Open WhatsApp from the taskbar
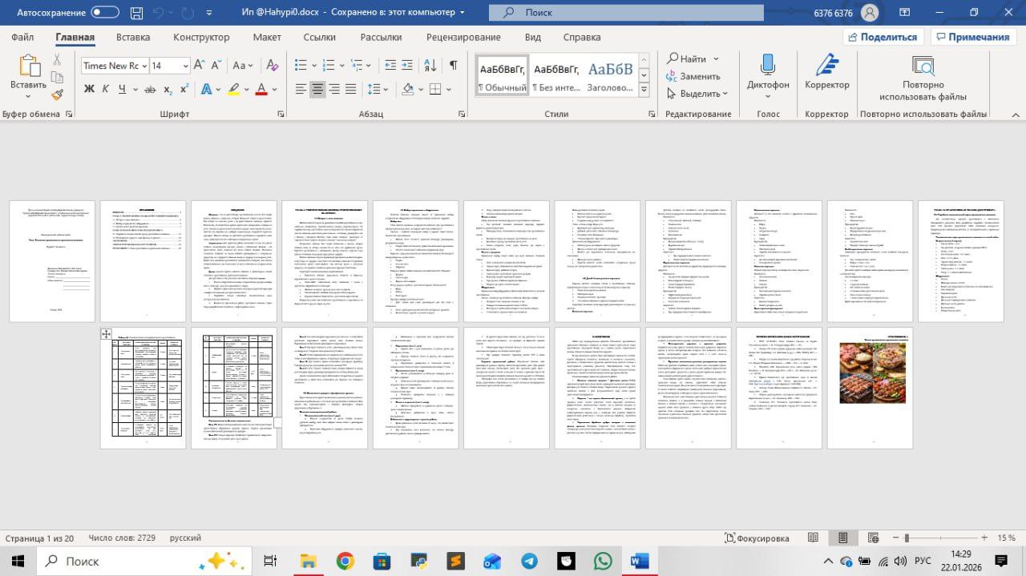Viewport: 1026px width, 576px height. click(603, 561)
